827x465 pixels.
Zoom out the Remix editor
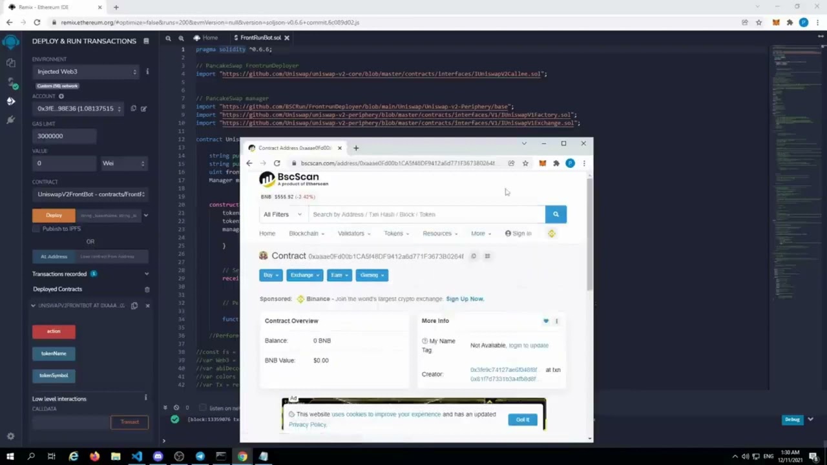(x=168, y=38)
